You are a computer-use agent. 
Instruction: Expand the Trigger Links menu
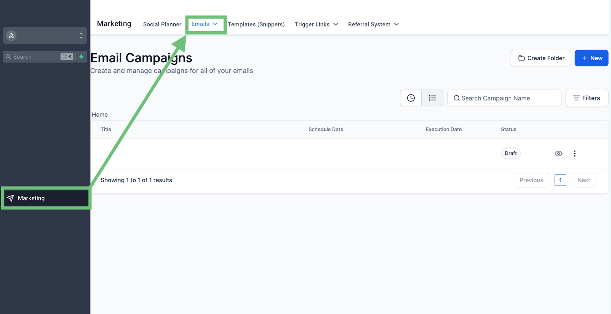[316, 24]
